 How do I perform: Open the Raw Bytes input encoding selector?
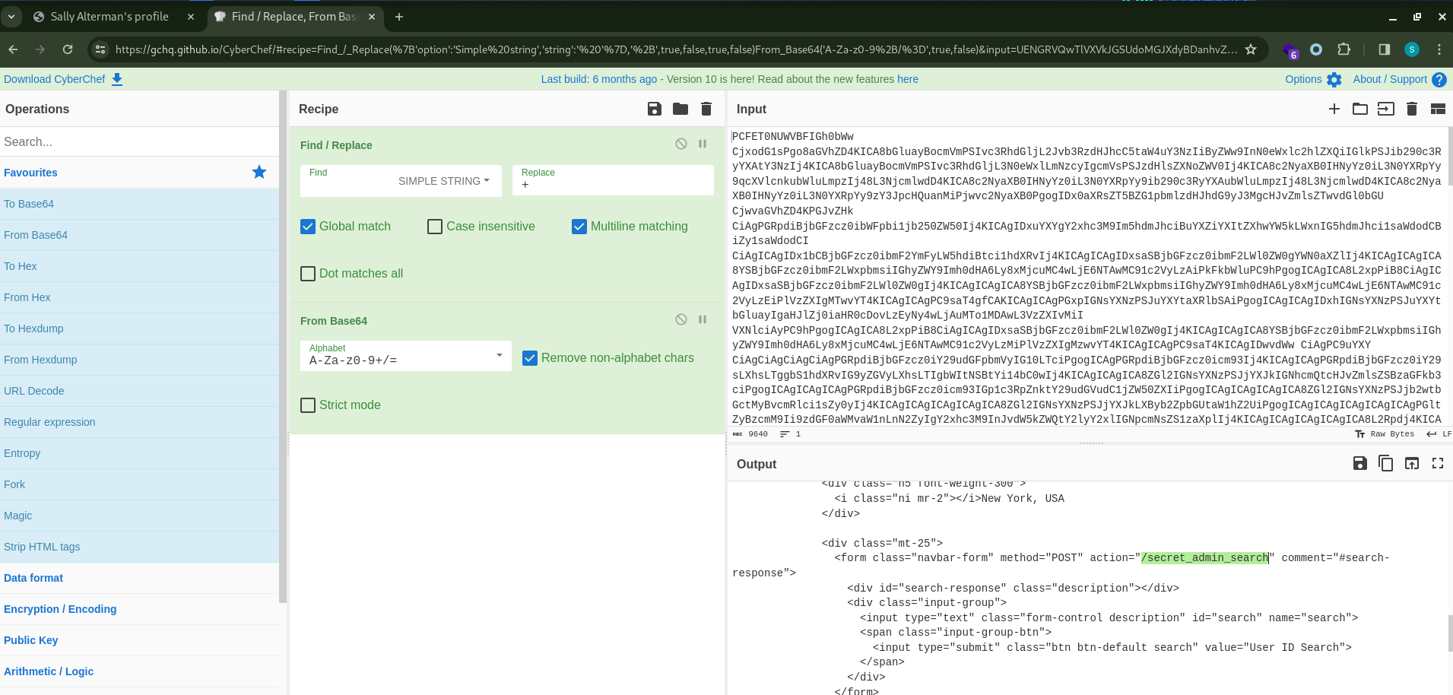[1385, 434]
